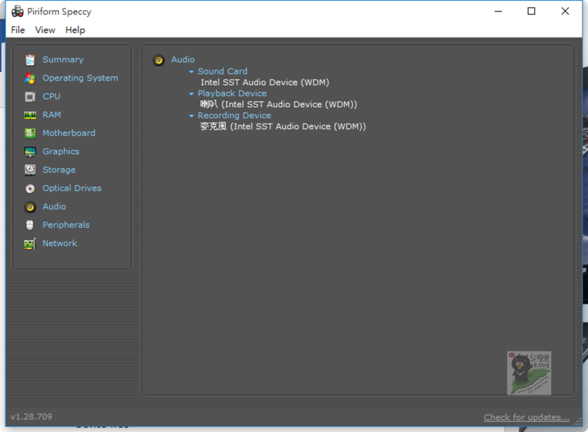Viewport: 588px width, 432px height.
Task: Select the '麥克風 (Intel SST Audio Device (WDM))' row
Action: 283,127
